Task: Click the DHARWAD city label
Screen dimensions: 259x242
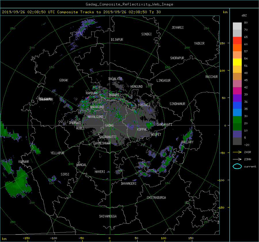Action: [x=75, y=123]
